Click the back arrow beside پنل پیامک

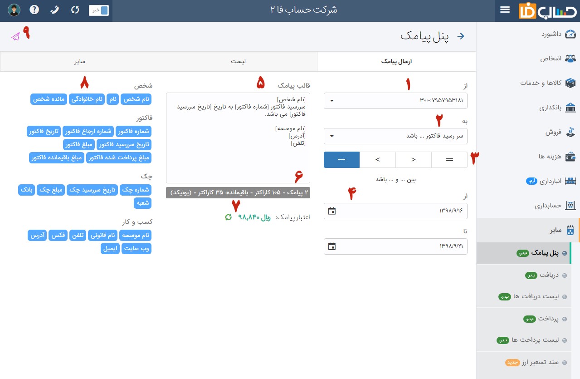[461, 36]
